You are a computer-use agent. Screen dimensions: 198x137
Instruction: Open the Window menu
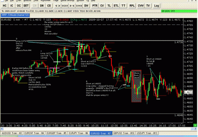(80, 1)
